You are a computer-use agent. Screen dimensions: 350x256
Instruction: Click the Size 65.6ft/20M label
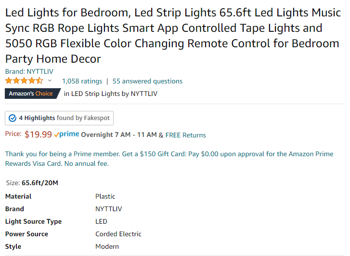(32, 183)
